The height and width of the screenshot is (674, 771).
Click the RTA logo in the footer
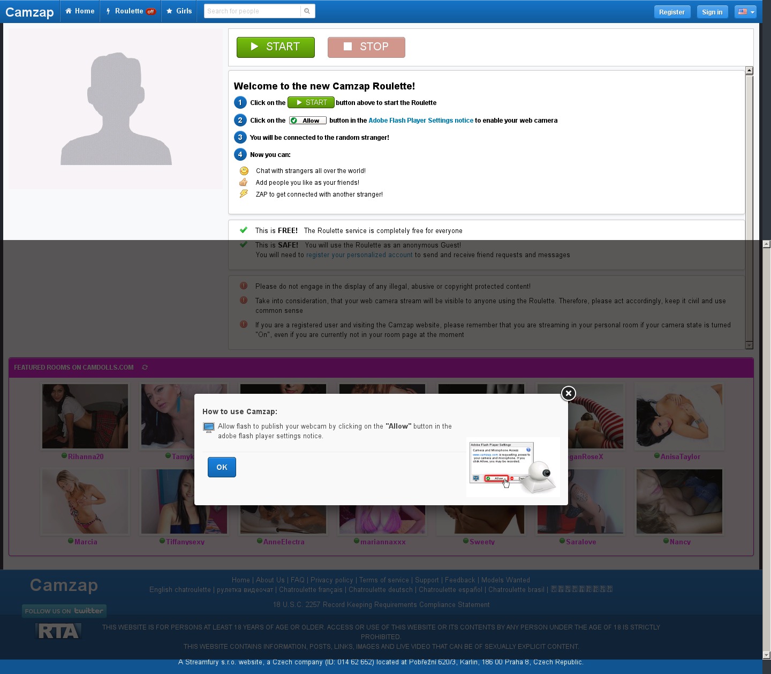click(59, 632)
